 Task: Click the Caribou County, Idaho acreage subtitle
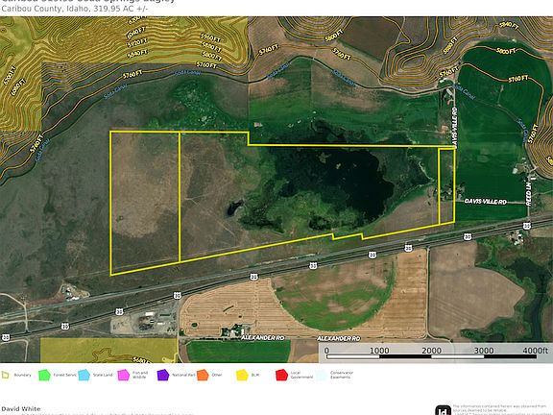(75, 9)
